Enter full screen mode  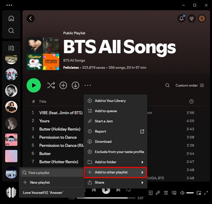pyautogui.click(x=206, y=193)
